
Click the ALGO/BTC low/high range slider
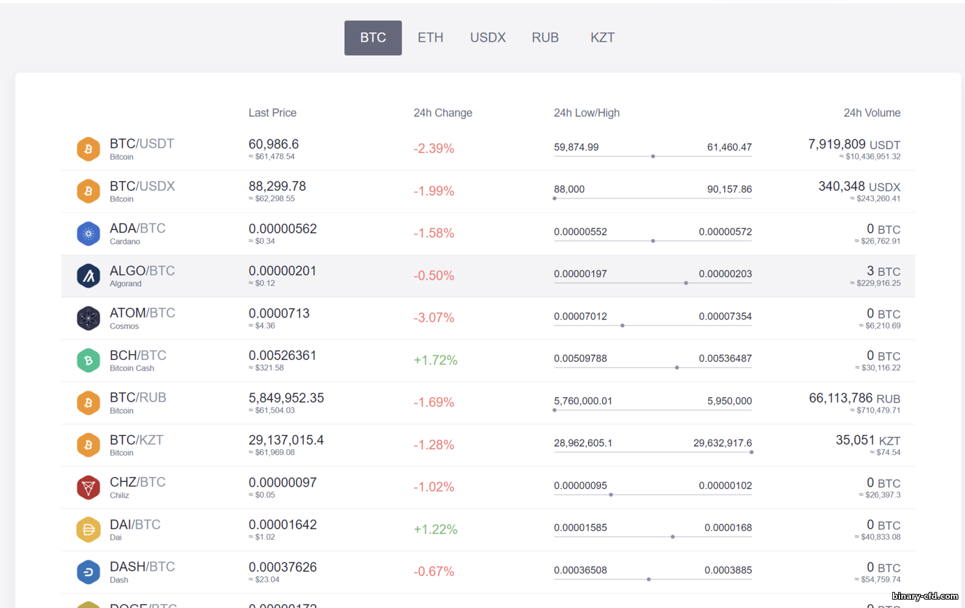click(x=653, y=283)
